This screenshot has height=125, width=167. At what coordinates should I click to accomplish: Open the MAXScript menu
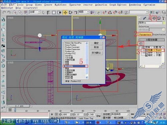(7, 8)
